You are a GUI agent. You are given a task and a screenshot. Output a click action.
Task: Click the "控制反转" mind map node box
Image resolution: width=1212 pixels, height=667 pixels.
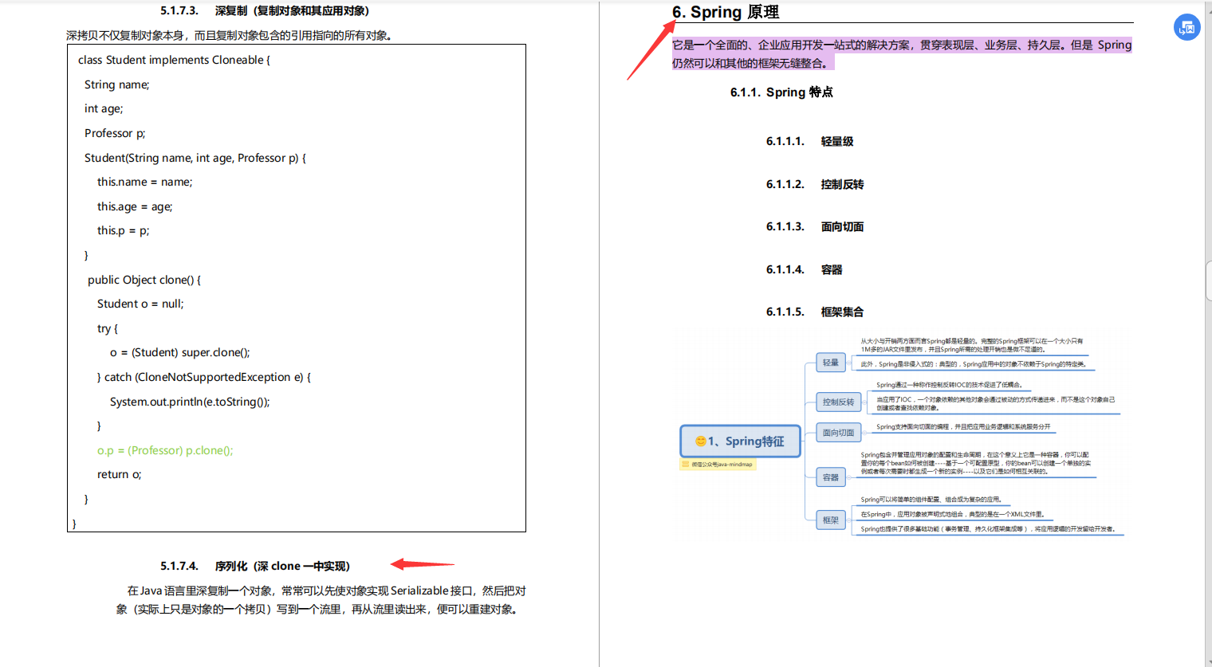pos(839,402)
